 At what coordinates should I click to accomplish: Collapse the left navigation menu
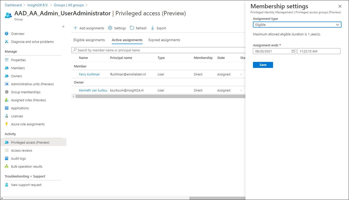(63, 27)
